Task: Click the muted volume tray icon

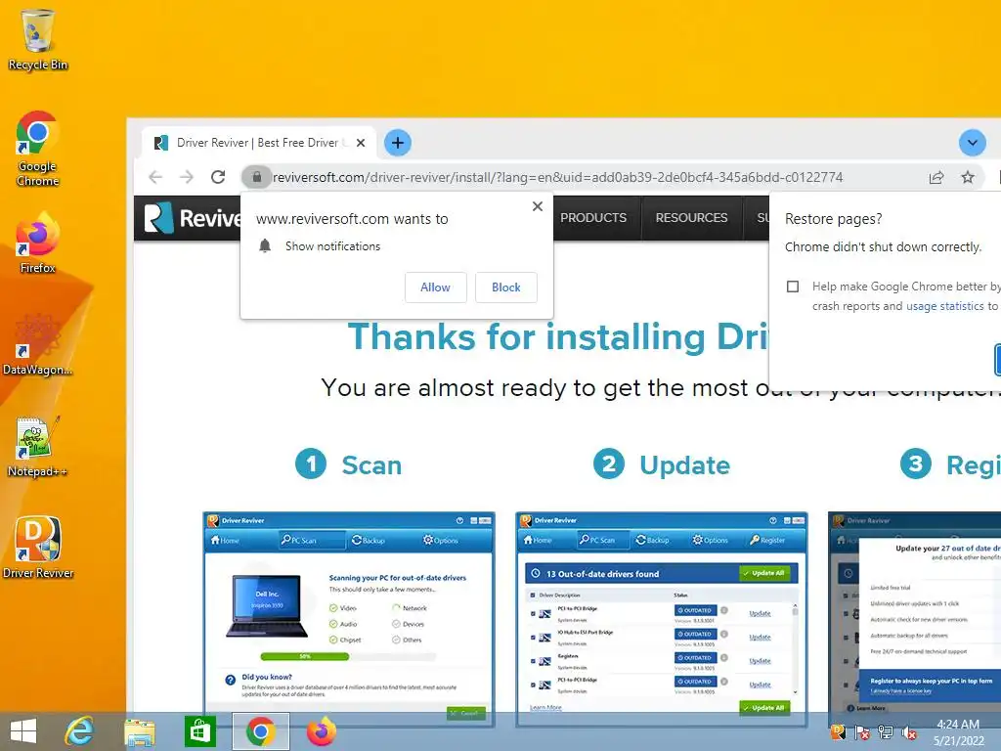Action: click(909, 732)
